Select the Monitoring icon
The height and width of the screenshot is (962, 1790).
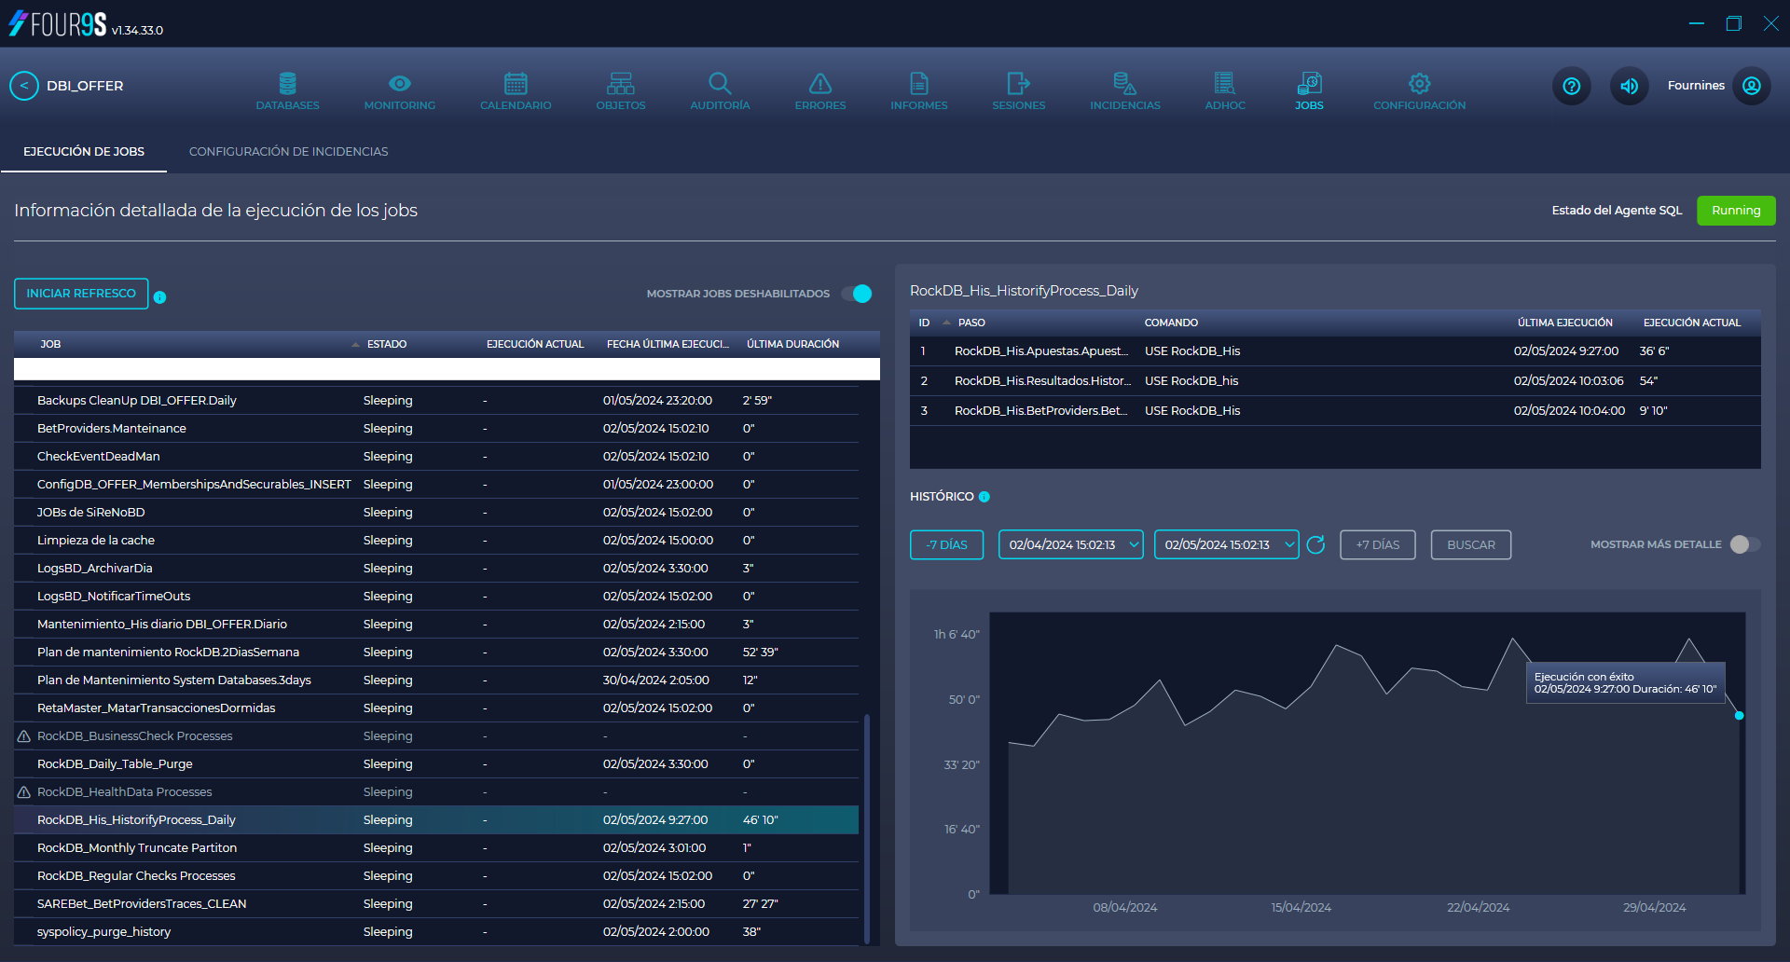[x=399, y=89]
